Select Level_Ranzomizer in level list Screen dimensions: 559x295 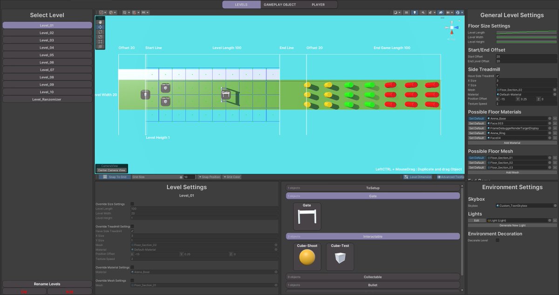click(47, 99)
